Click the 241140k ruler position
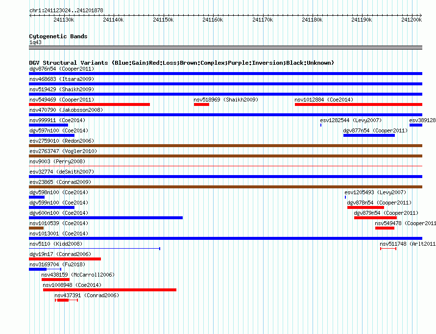Screen dimensions: 436x334 114,20
